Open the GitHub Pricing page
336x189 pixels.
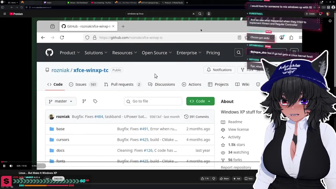pyautogui.click(x=213, y=53)
